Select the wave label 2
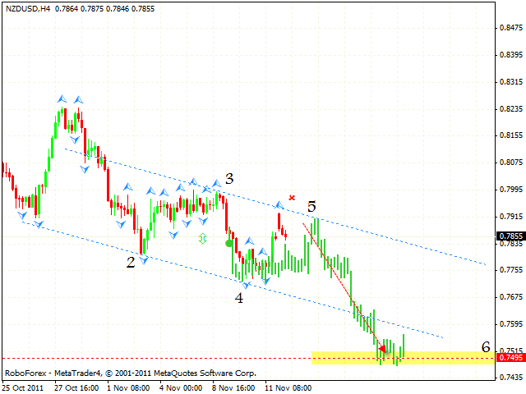The height and width of the screenshot is (394, 526). [131, 263]
